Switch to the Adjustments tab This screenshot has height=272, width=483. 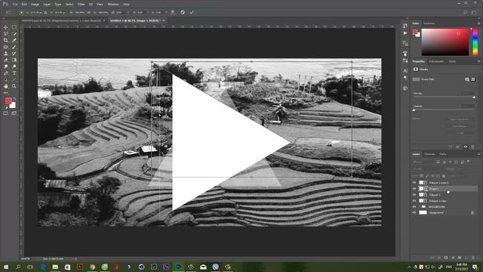tap(436, 61)
